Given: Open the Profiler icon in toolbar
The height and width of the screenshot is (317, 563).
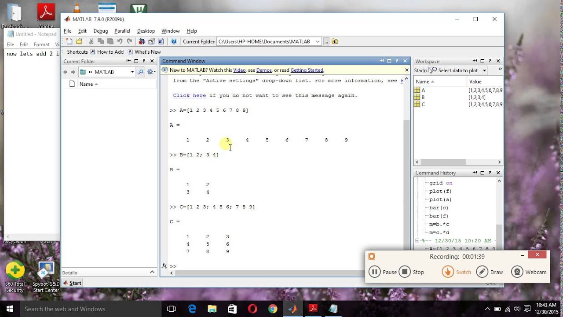Looking at the screenshot, I should click(161, 41).
